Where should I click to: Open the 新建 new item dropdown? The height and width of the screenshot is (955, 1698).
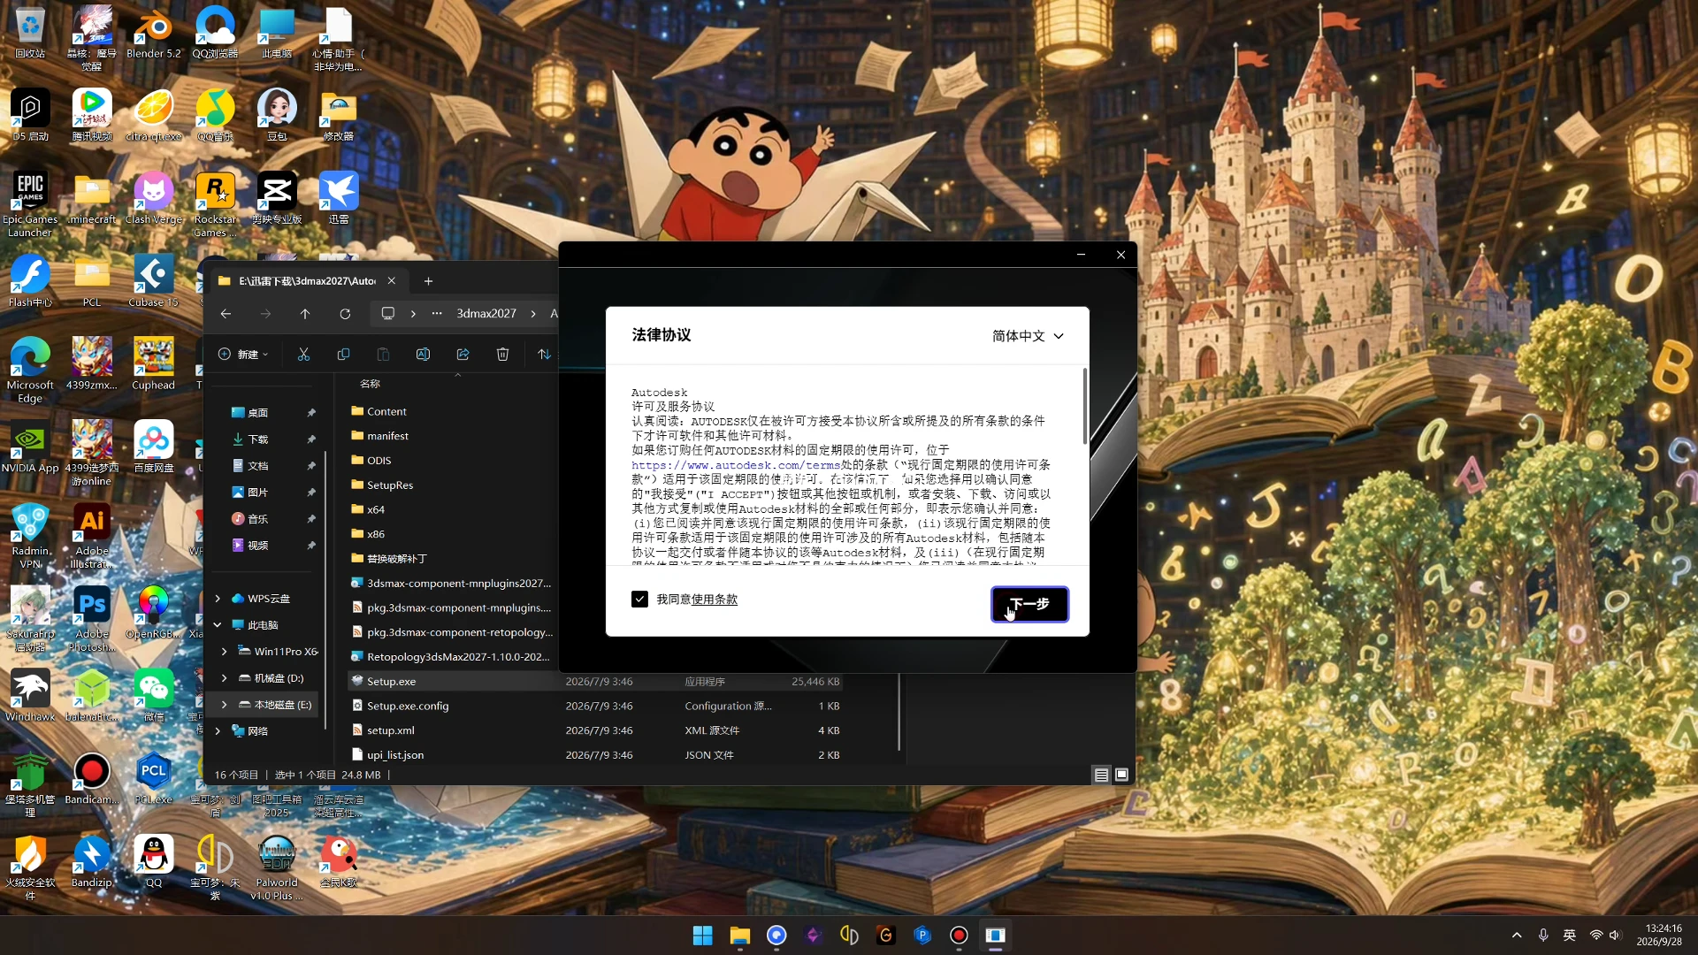243,355
